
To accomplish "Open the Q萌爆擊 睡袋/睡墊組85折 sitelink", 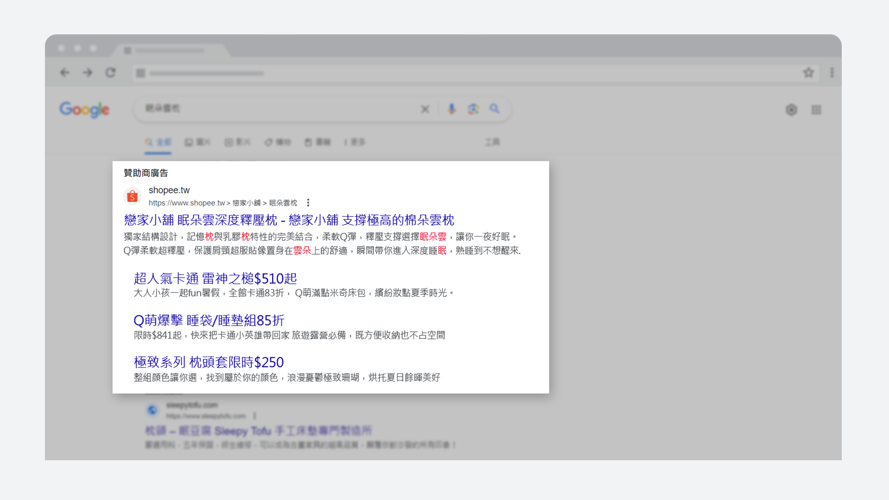I will (208, 320).
